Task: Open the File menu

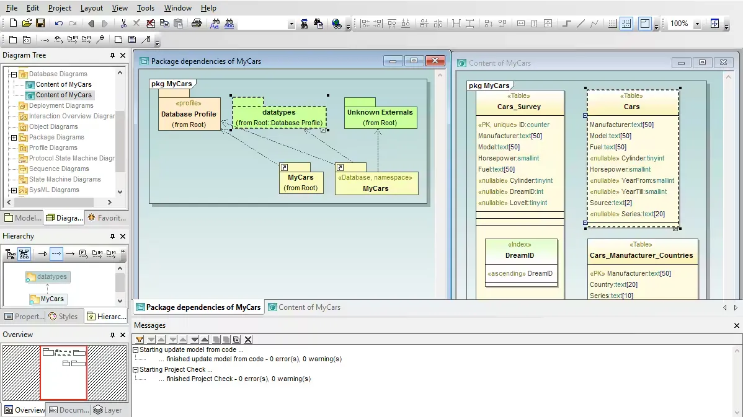Action: 11,7
